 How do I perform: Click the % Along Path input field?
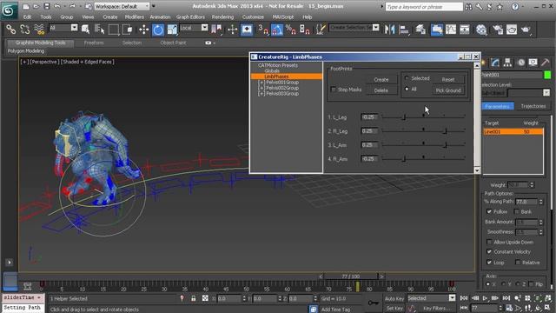(526, 202)
